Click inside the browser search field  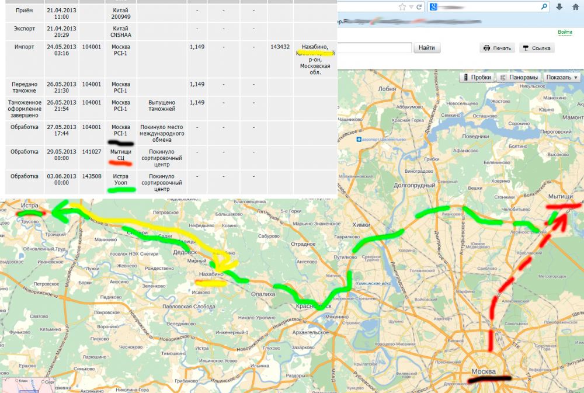[489, 6]
